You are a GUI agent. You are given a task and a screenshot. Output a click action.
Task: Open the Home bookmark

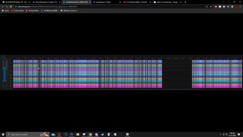click(x=5, y=11)
